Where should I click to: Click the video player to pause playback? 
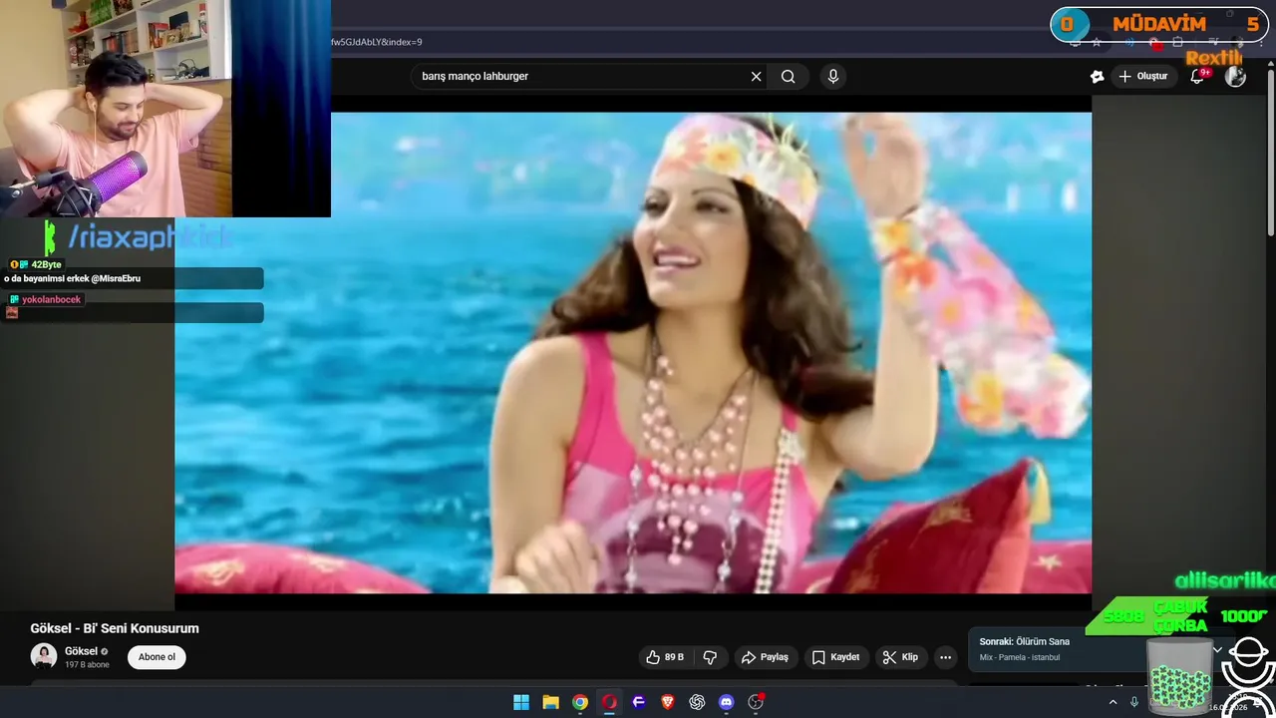click(x=633, y=353)
